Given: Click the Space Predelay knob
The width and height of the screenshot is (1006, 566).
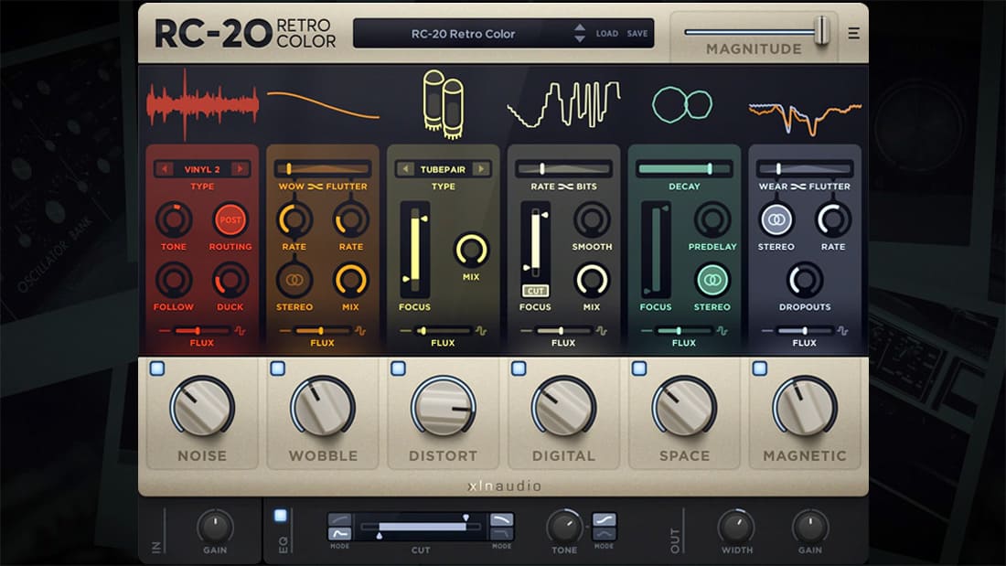Looking at the screenshot, I should pos(712,219).
